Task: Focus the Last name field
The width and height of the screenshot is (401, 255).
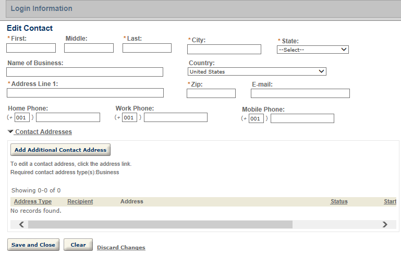Action: point(147,48)
